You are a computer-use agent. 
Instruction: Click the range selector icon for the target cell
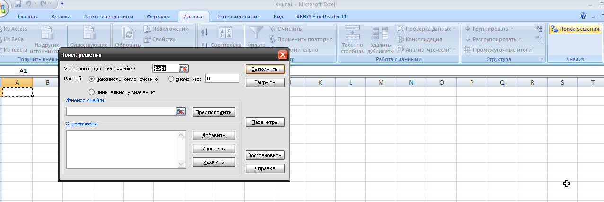pyautogui.click(x=184, y=69)
